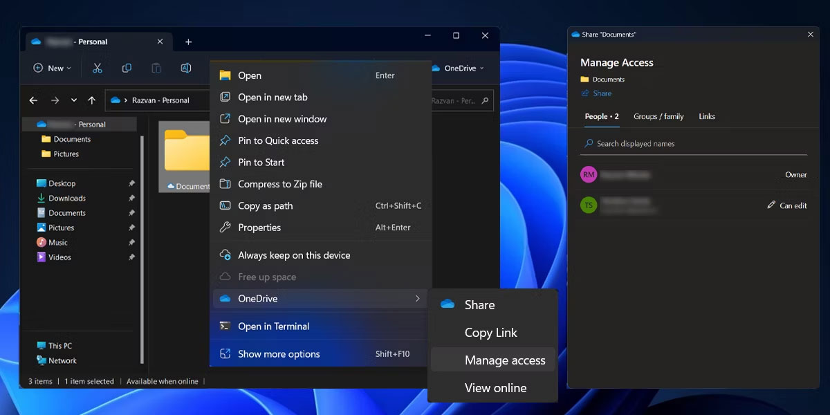Choose Compress to Zip file
The width and height of the screenshot is (830, 415).
(321, 184)
